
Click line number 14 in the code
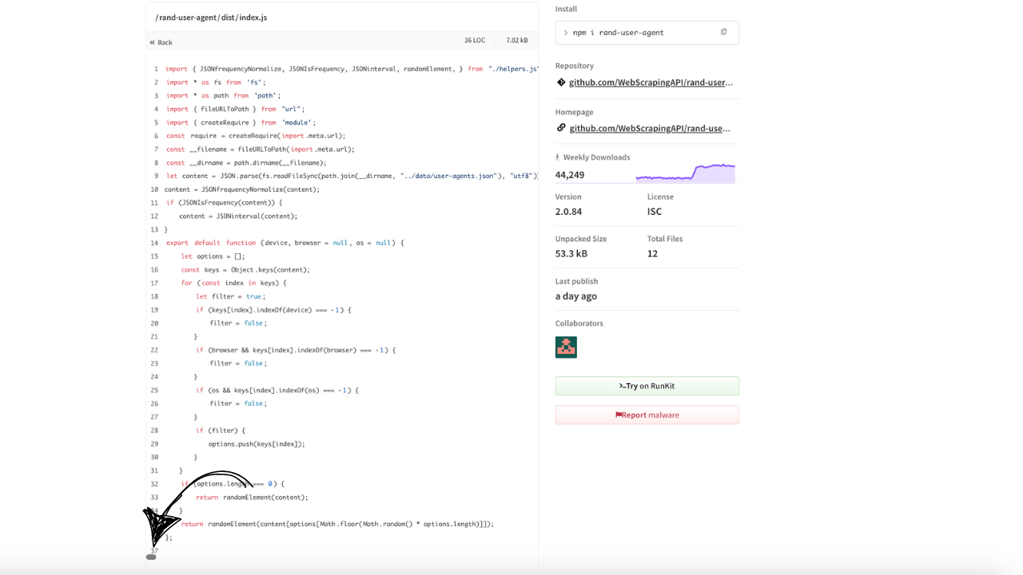coord(154,243)
